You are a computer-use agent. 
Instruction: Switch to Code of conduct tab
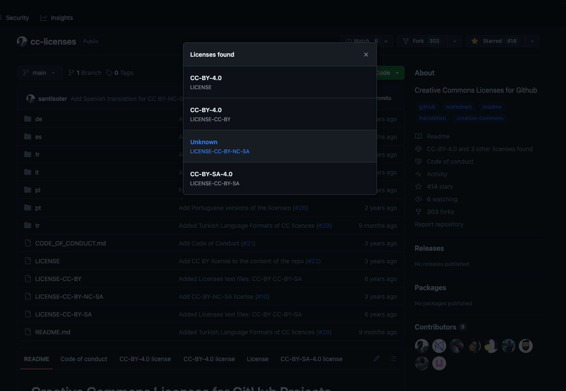click(84, 359)
